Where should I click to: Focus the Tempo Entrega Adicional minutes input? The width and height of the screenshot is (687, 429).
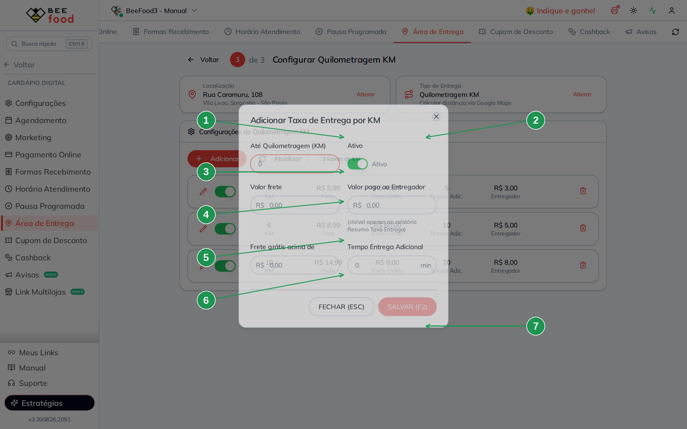392,265
